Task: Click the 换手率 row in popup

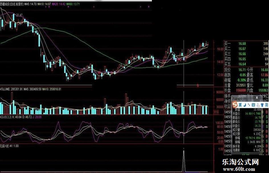Action: coord(247,146)
